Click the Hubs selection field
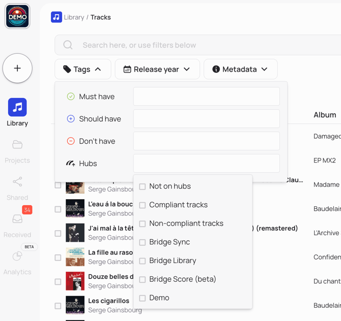Screen dimensions: 341x321 [207, 163]
